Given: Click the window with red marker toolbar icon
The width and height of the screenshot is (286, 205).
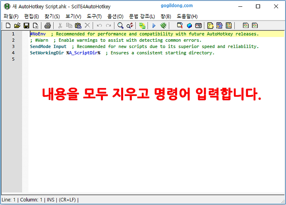Looking at the screenshot, I should coord(180,25).
